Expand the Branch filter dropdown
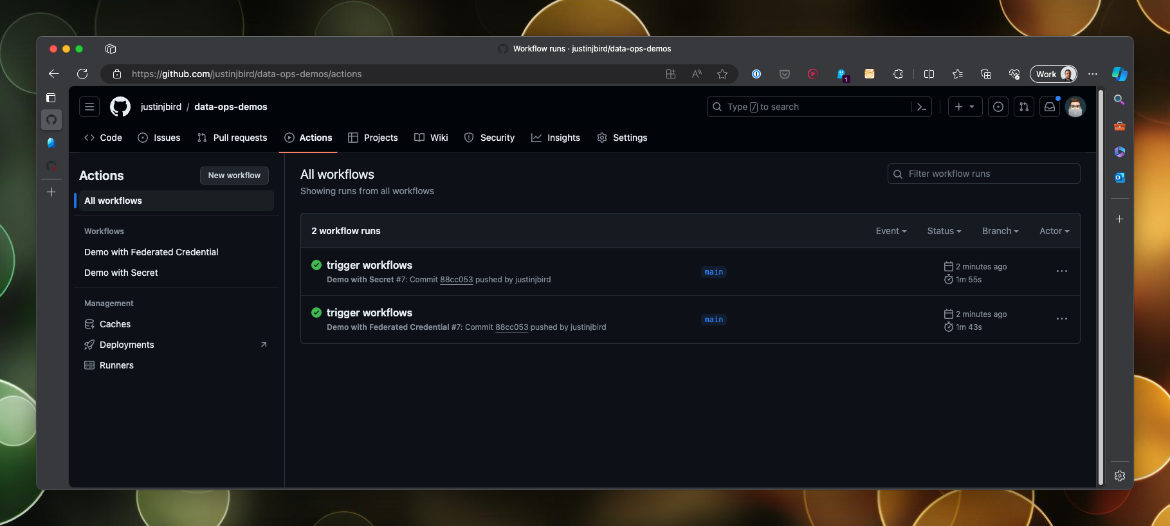Image resolution: width=1170 pixels, height=526 pixels. [x=1000, y=231]
